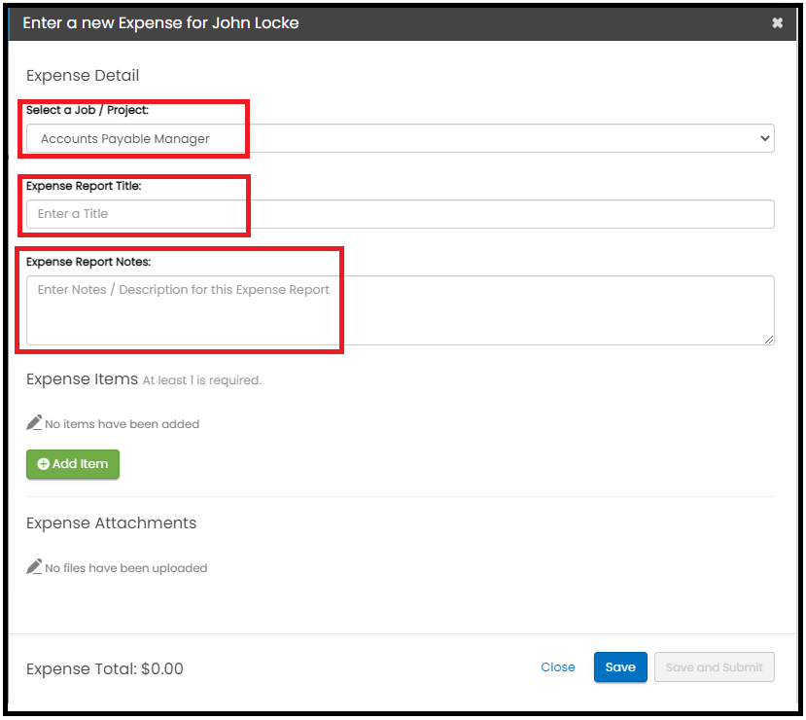806x720 pixels.
Task: Click the 'Enter a new Expense for John Locke' title
Action: pos(160,22)
